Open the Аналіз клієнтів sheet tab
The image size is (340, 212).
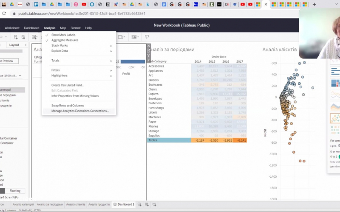[x=76, y=204]
